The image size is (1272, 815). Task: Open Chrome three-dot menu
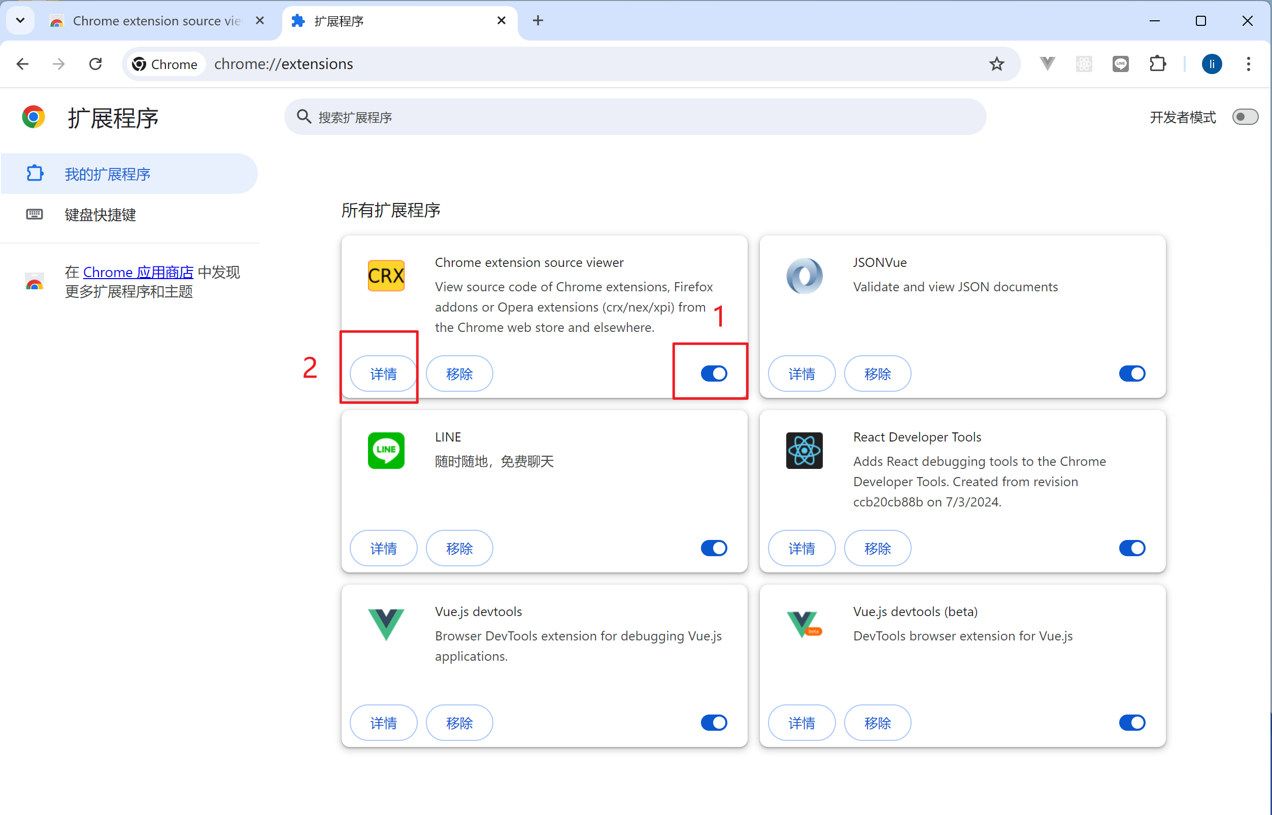[1248, 64]
